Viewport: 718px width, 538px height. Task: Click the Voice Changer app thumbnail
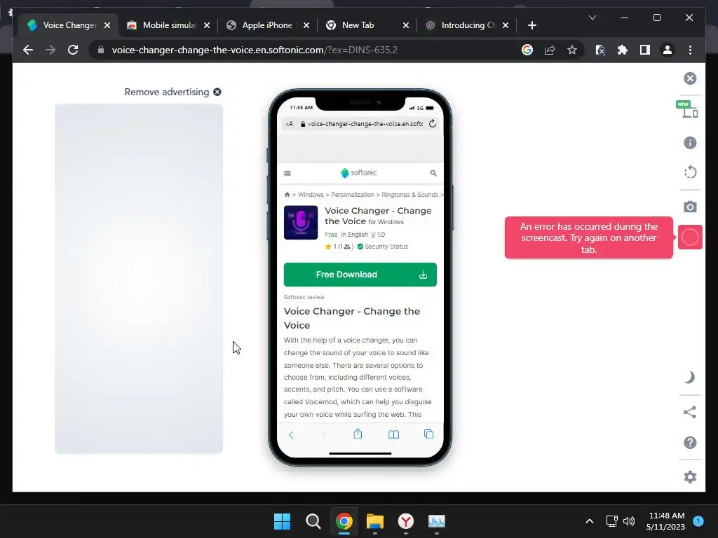click(301, 222)
